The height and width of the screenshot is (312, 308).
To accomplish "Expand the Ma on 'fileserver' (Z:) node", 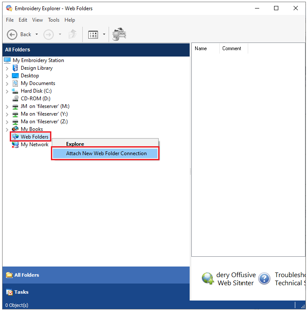I will tap(7, 122).
